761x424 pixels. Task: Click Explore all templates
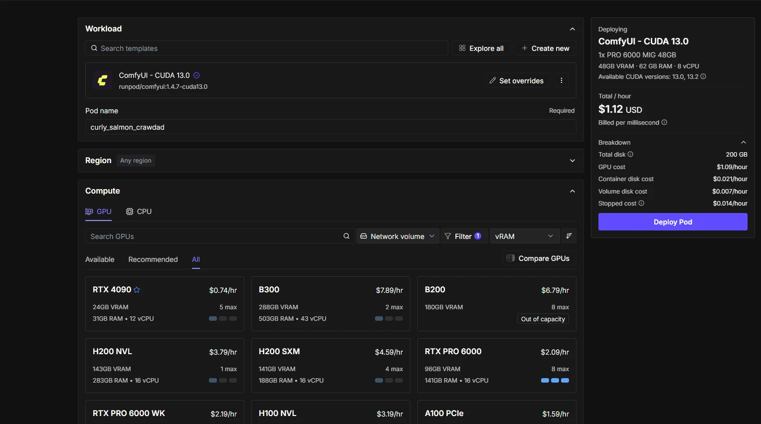pos(481,48)
